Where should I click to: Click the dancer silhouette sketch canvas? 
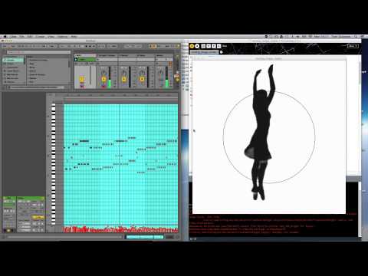(x=269, y=136)
